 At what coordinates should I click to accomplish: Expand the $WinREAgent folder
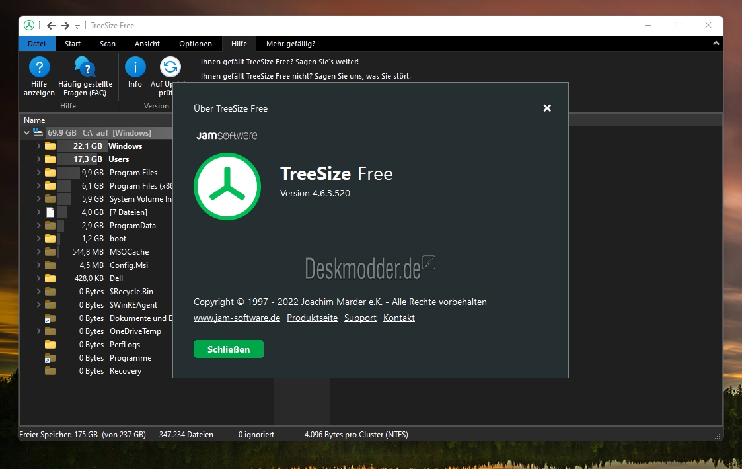[38, 304]
